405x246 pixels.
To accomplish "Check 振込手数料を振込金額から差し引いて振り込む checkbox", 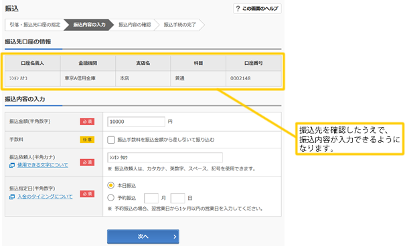I will [111, 140].
